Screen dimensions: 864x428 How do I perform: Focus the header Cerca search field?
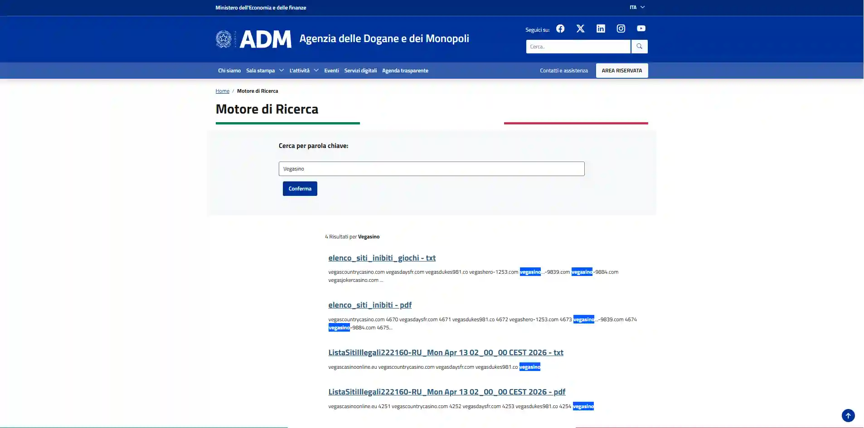click(578, 47)
